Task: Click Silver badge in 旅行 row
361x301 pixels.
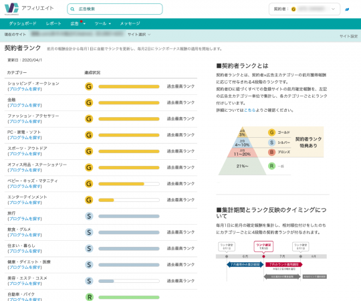Action: pos(89,216)
